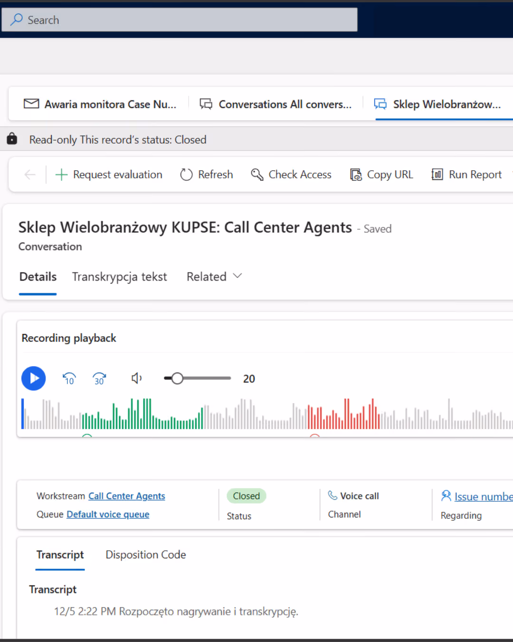
Task: Play the call recording
Action: point(33,379)
